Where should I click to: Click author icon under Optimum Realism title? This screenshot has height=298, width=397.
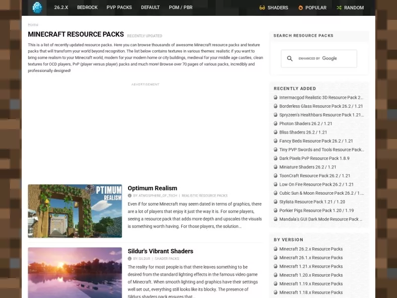[130, 196]
